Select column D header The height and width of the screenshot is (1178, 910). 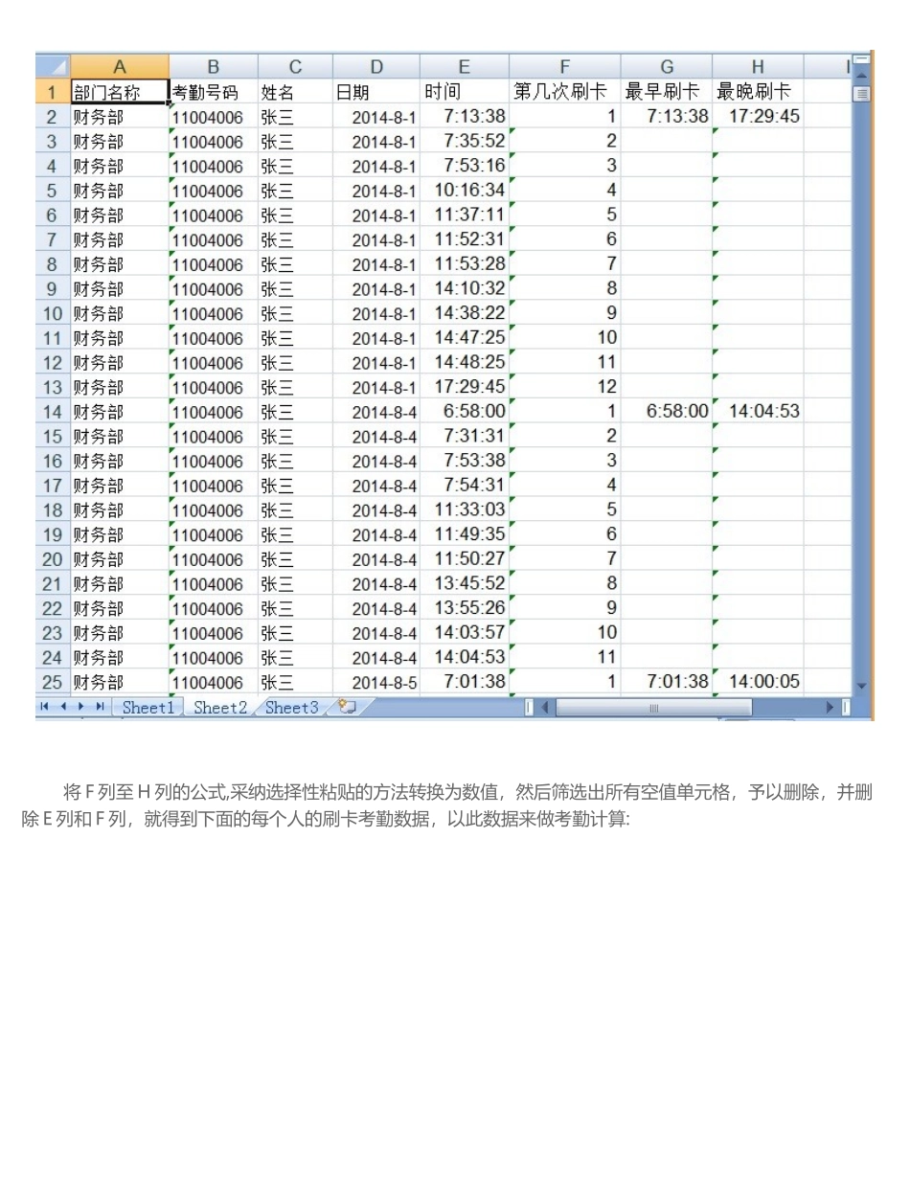[376, 67]
